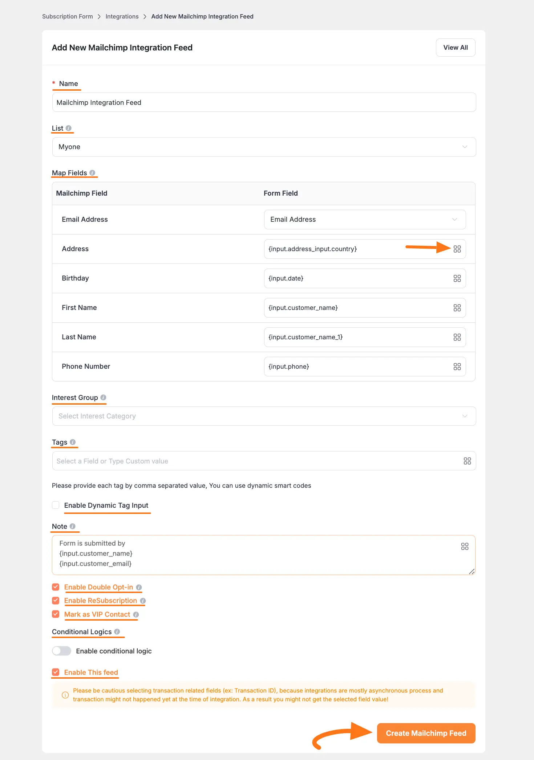The width and height of the screenshot is (534, 760).
Task: Click info icon next to Map Fields
Action: point(92,173)
